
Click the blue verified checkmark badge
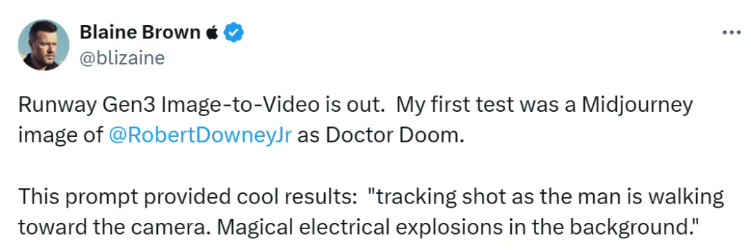pos(235,33)
